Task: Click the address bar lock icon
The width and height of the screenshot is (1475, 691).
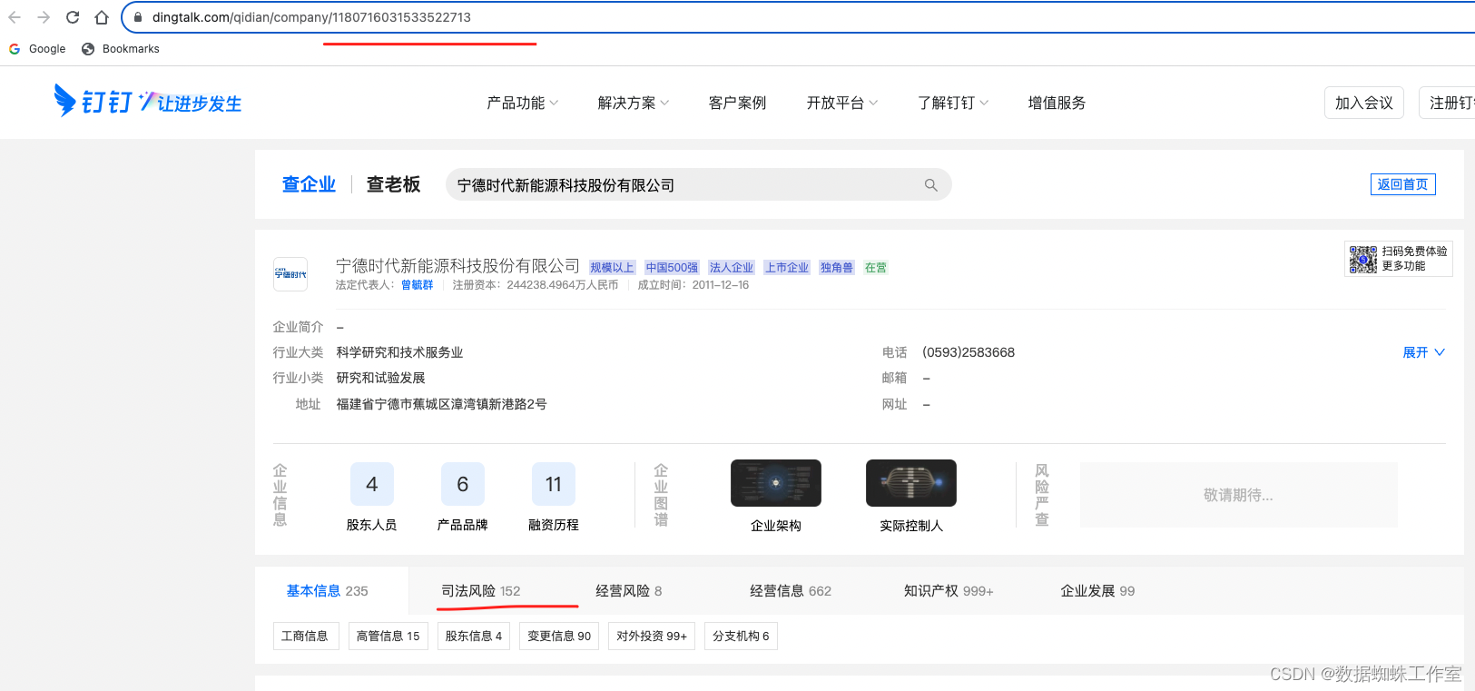Action: [138, 17]
